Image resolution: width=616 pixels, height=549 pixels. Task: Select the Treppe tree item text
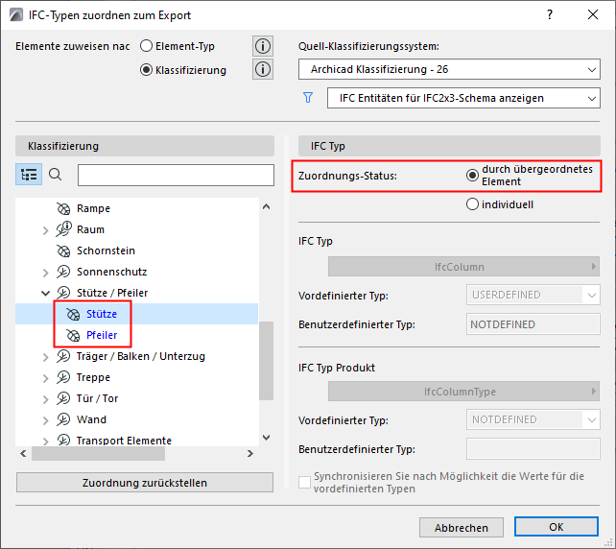coord(93,377)
